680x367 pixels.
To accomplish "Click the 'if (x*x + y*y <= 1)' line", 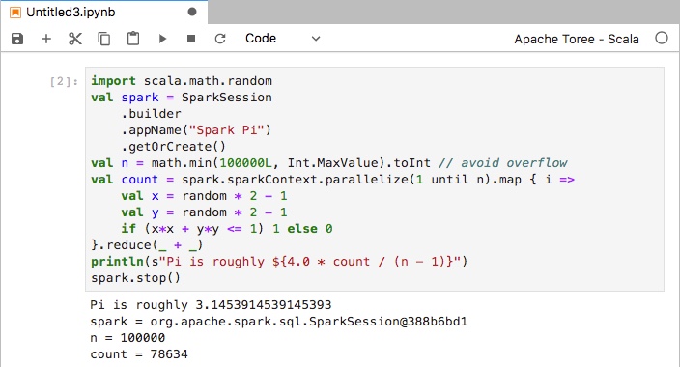I will pos(227,229).
